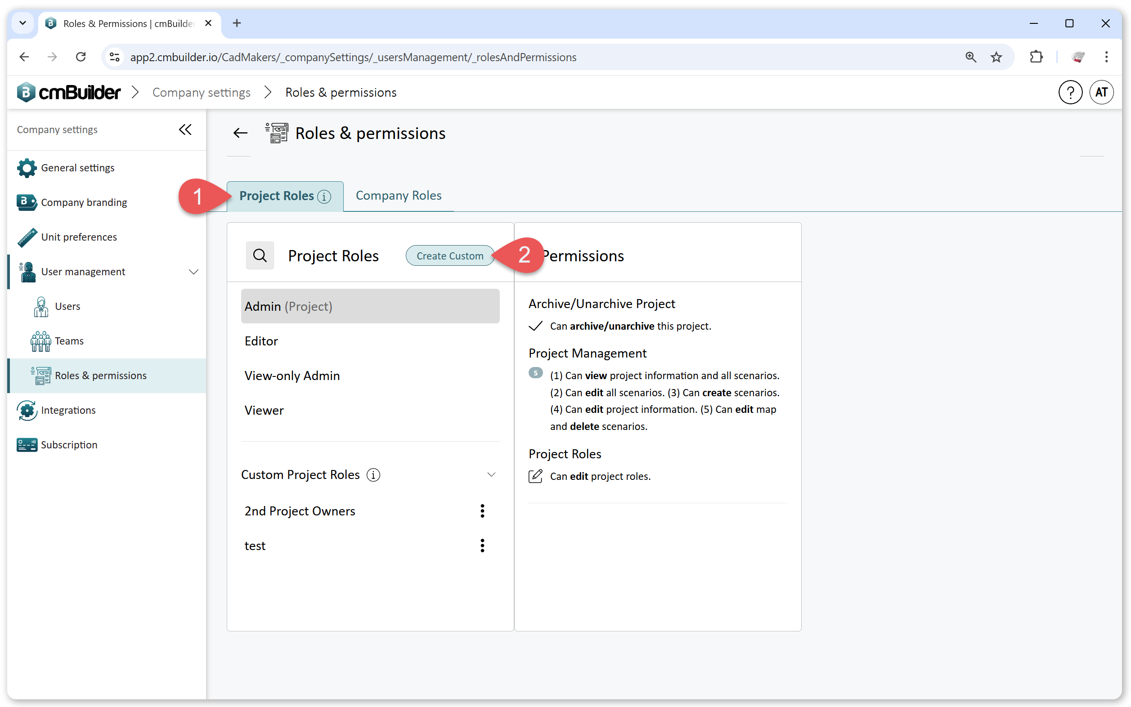Click 'Can edit project roles.' text
The width and height of the screenshot is (1131, 707).
[x=600, y=476]
